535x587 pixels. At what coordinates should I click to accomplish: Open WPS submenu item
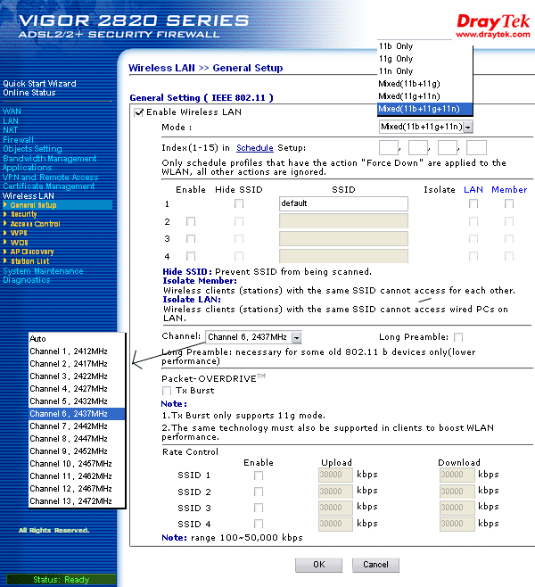click(19, 233)
